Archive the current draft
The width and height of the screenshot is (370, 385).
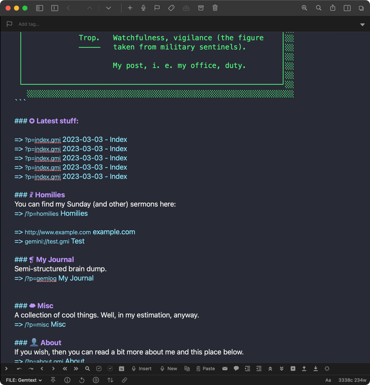click(x=201, y=8)
